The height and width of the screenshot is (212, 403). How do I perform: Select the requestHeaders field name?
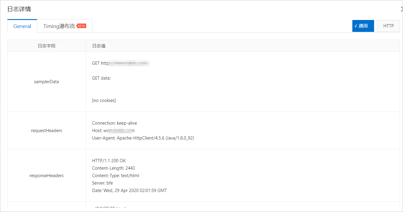coord(46,131)
